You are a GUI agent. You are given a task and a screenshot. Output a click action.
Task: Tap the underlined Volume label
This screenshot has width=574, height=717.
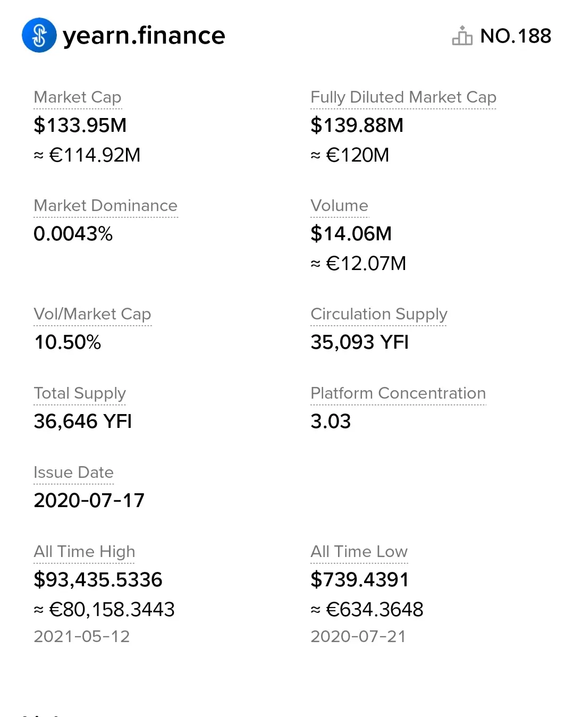pos(339,206)
